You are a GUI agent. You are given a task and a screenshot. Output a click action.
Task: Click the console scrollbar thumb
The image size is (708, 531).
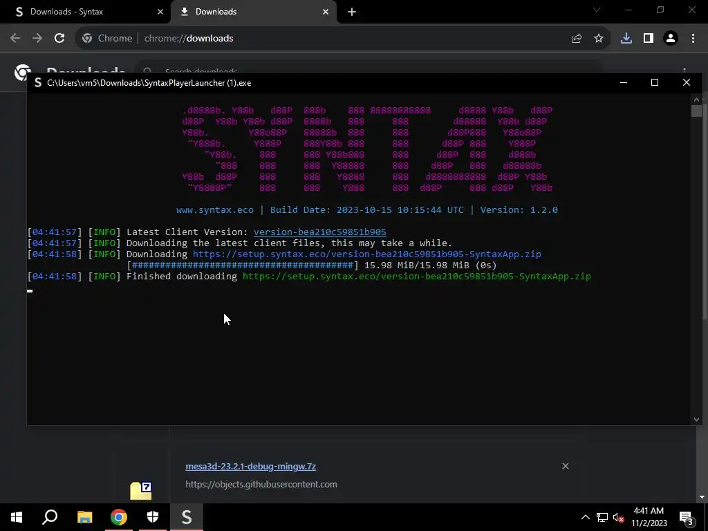coord(696,111)
